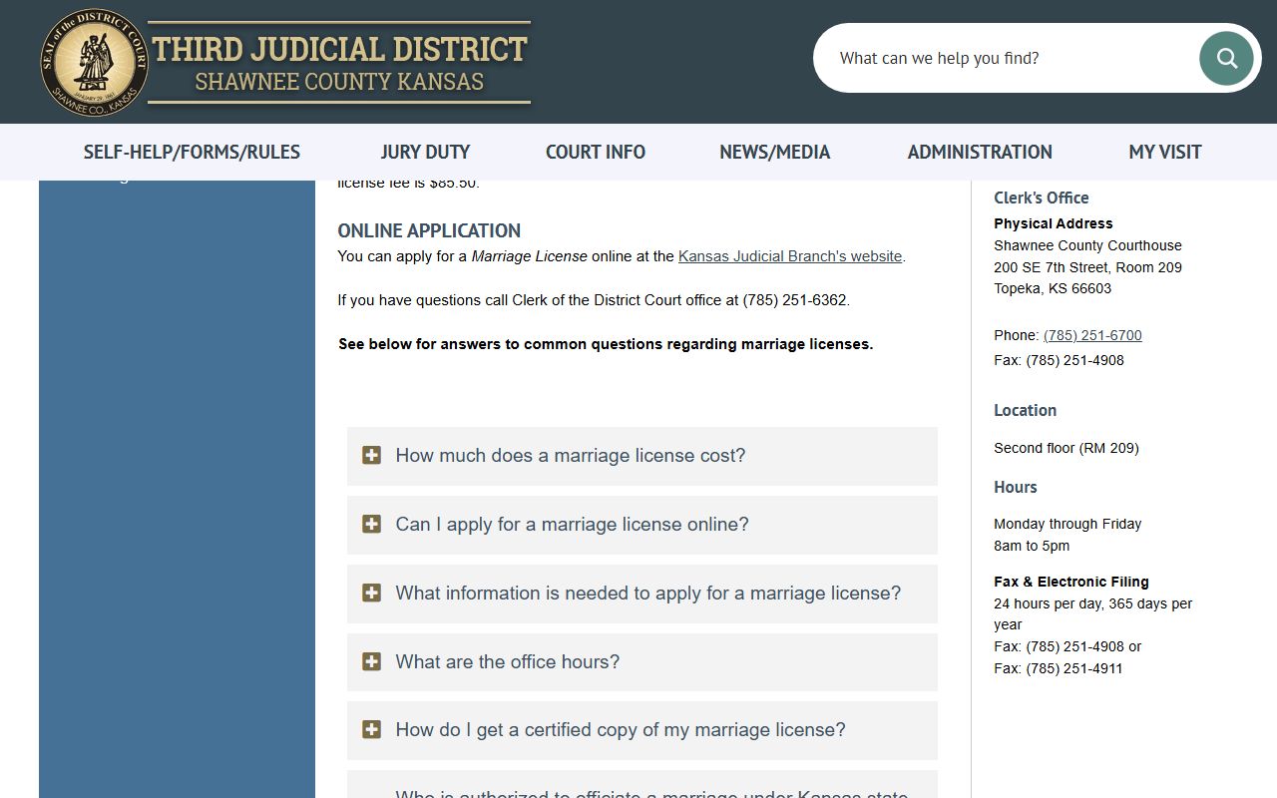Image resolution: width=1277 pixels, height=798 pixels.
Task: Click the 'Hours' heading in sidebar
Action: click(1015, 487)
